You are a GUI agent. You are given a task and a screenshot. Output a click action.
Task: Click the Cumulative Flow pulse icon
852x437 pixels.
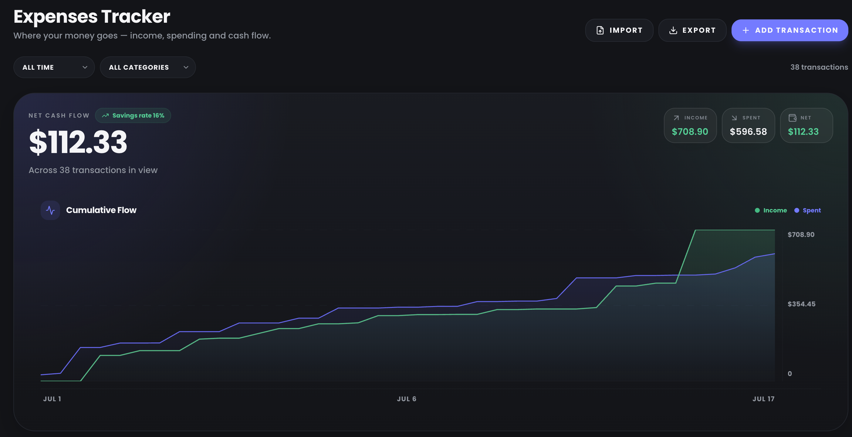click(50, 210)
